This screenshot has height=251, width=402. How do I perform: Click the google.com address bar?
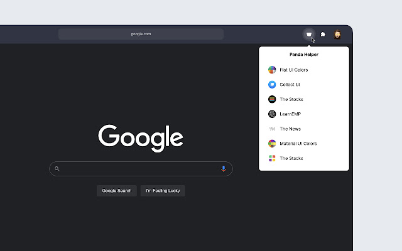tap(141, 34)
